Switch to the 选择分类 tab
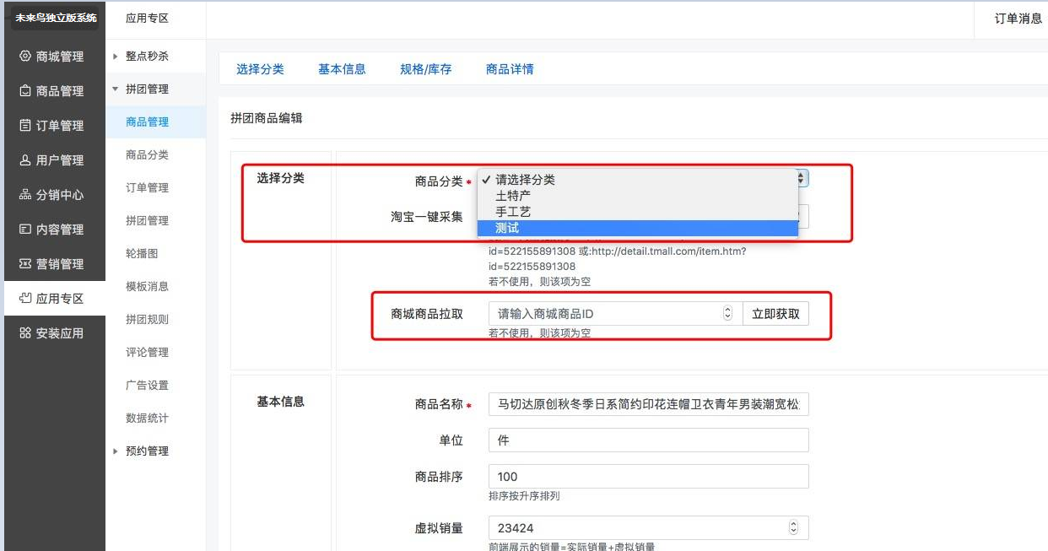The image size is (1048, 551). point(260,69)
